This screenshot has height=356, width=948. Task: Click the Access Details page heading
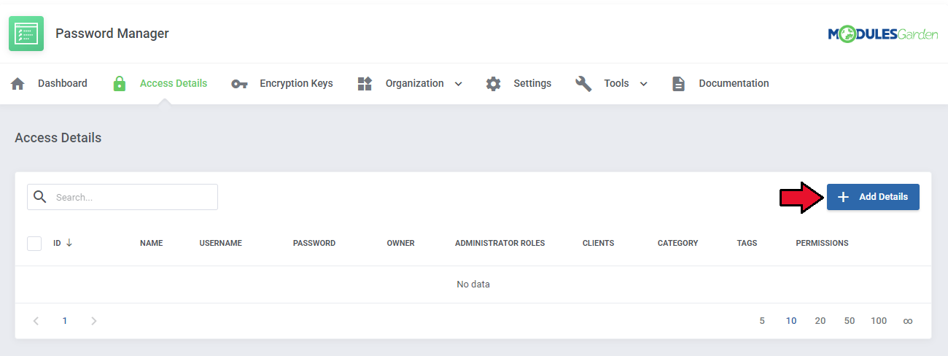click(x=58, y=137)
